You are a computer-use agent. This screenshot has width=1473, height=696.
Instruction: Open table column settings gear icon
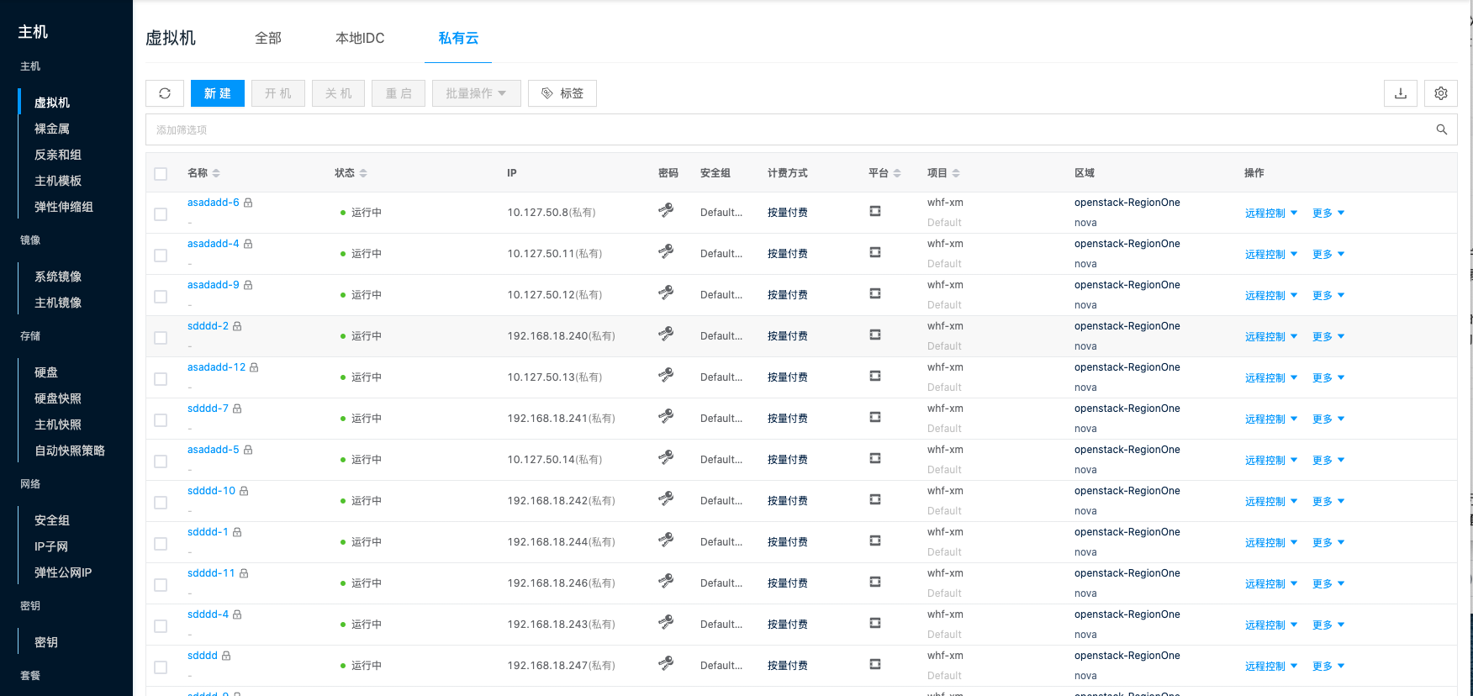(1441, 93)
